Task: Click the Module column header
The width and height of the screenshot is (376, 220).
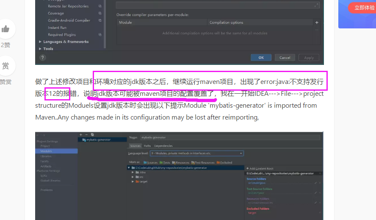Action: tap(162, 22)
